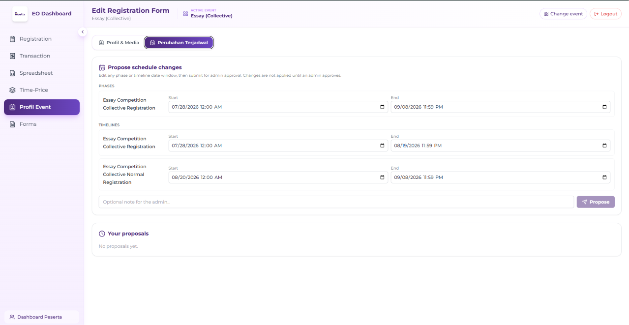Click the Dashboard Peserta users icon
This screenshot has width=629, height=325.
[x=12, y=317]
